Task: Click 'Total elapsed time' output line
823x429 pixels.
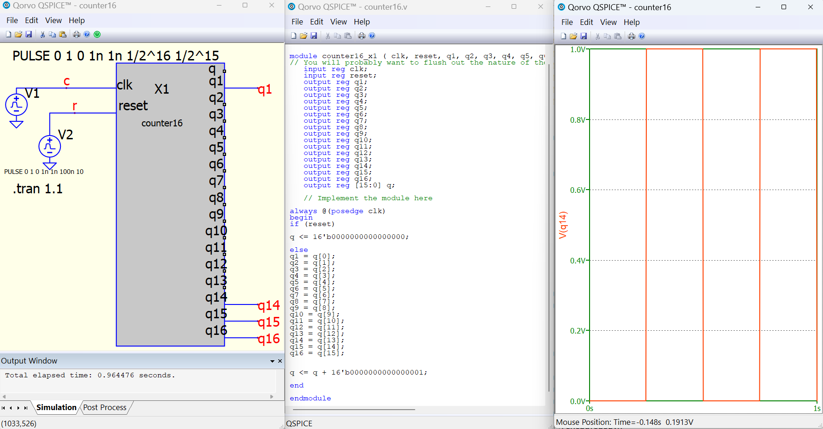Action: [x=90, y=375]
